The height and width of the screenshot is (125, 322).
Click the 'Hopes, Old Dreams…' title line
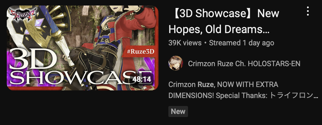click(x=219, y=30)
